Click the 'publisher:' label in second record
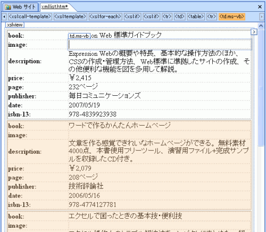This screenshot has width=266, height=232. coord(22,187)
